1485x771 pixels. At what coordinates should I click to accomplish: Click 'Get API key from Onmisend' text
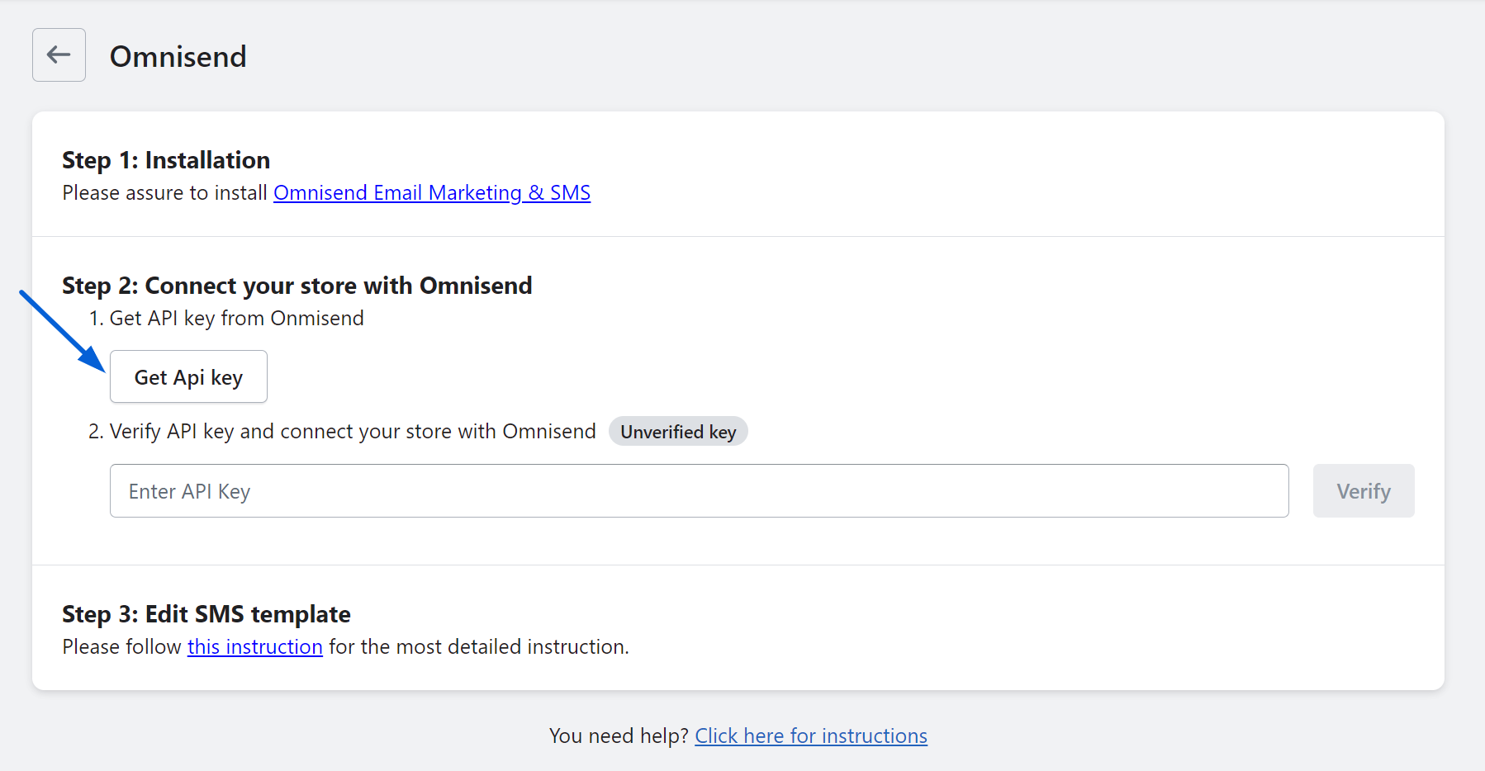pos(236,319)
